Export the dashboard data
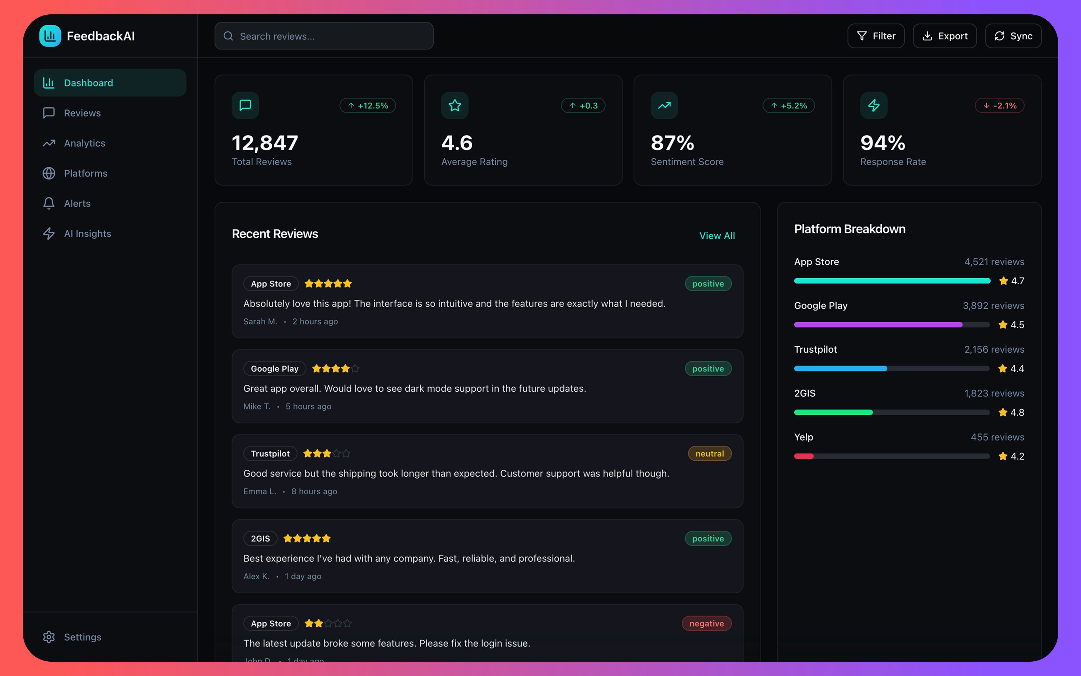1081x676 pixels. pyautogui.click(x=944, y=36)
